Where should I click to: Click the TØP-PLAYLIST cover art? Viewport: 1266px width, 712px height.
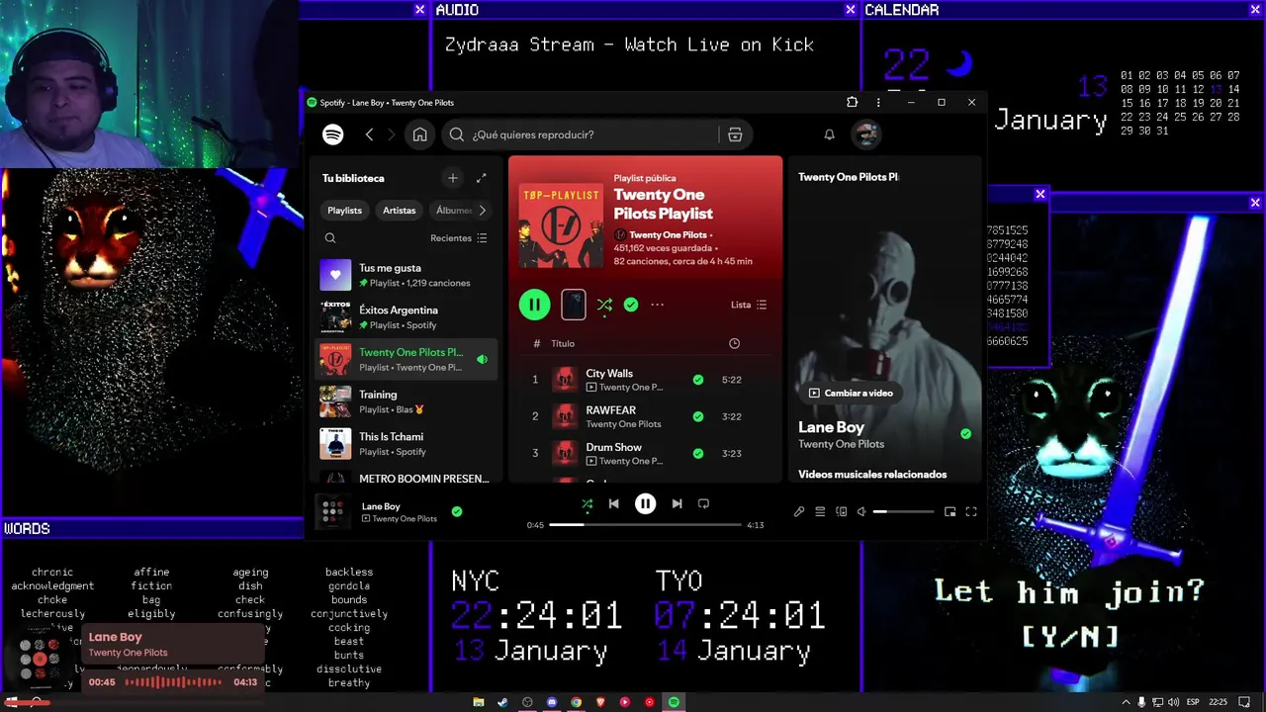pyautogui.click(x=561, y=224)
